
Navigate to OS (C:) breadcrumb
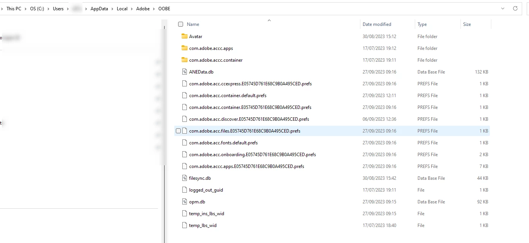(37, 9)
